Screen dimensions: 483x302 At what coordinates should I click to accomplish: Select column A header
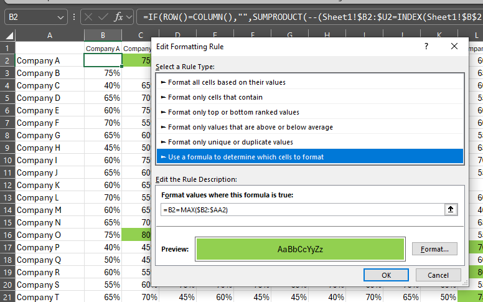(x=50, y=35)
